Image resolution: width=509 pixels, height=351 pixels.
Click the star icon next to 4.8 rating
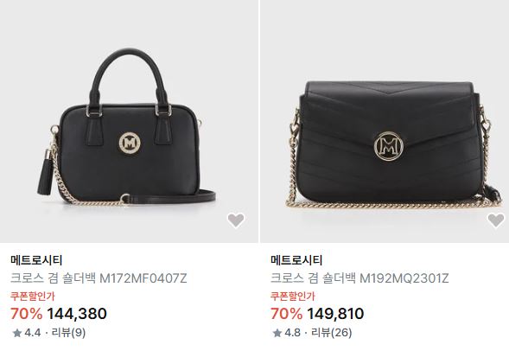tap(277, 333)
